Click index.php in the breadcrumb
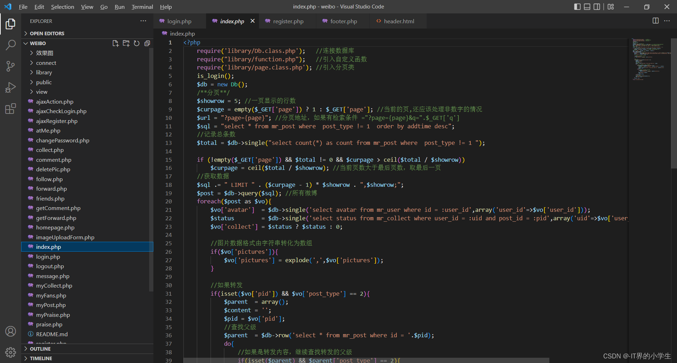Screen dimensions: 677x363 pyautogui.click(x=182, y=33)
